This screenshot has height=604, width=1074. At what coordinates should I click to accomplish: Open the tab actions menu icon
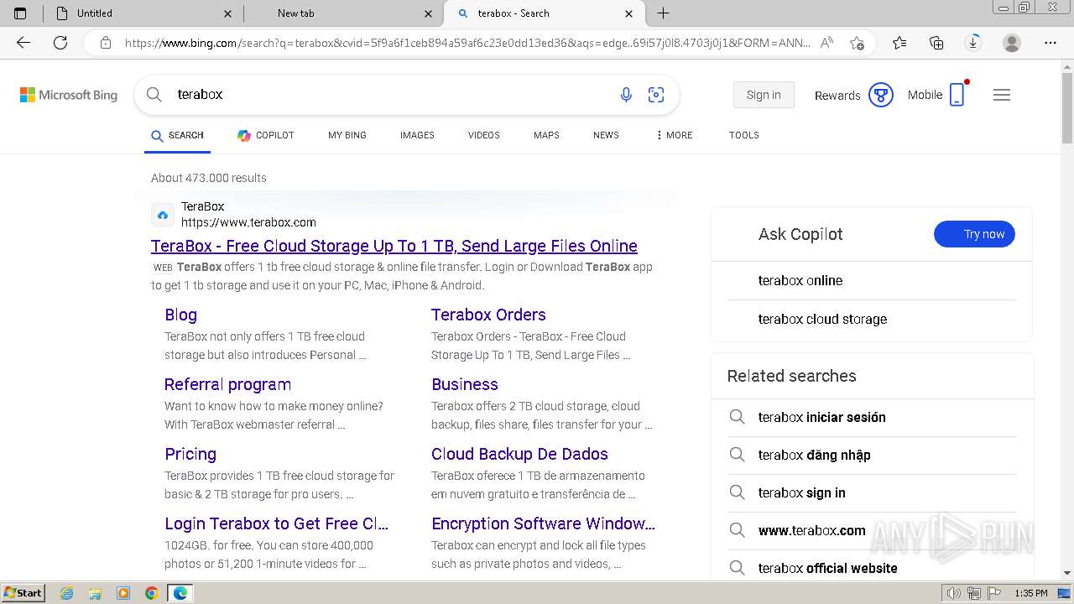coord(20,13)
